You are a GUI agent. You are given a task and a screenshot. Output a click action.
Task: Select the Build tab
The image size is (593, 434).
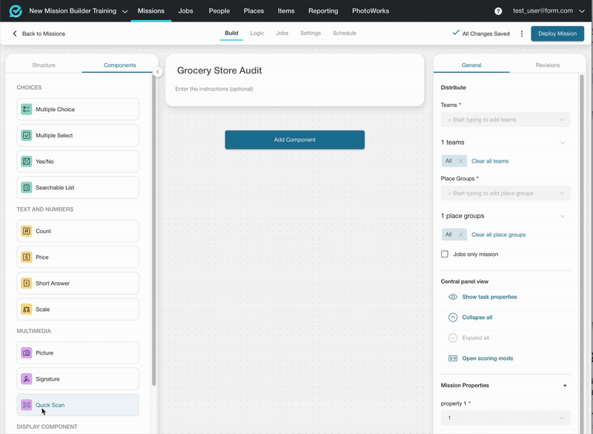[x=231, y=33]
